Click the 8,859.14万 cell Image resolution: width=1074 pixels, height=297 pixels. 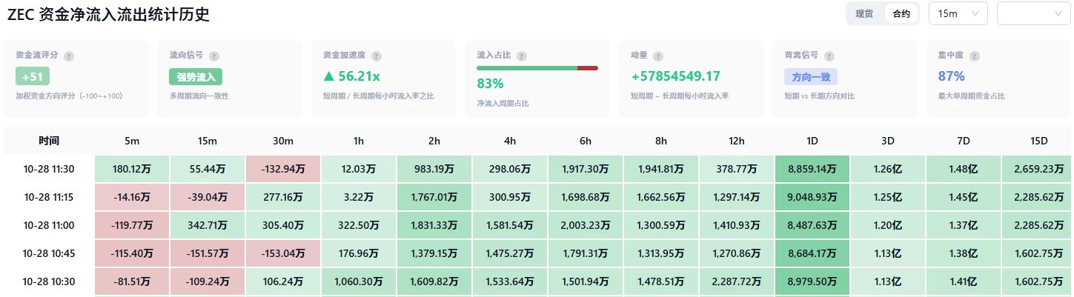(812, 169)
